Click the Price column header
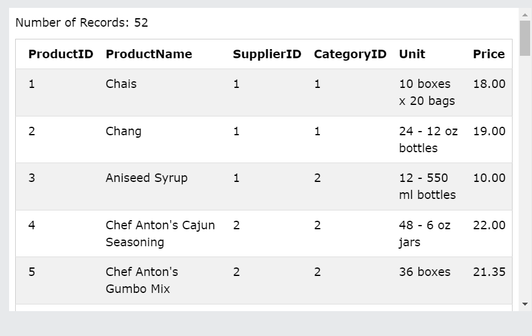Image resolution: width=532 pixels, height=336 pixels. click(x=489, y=54)
